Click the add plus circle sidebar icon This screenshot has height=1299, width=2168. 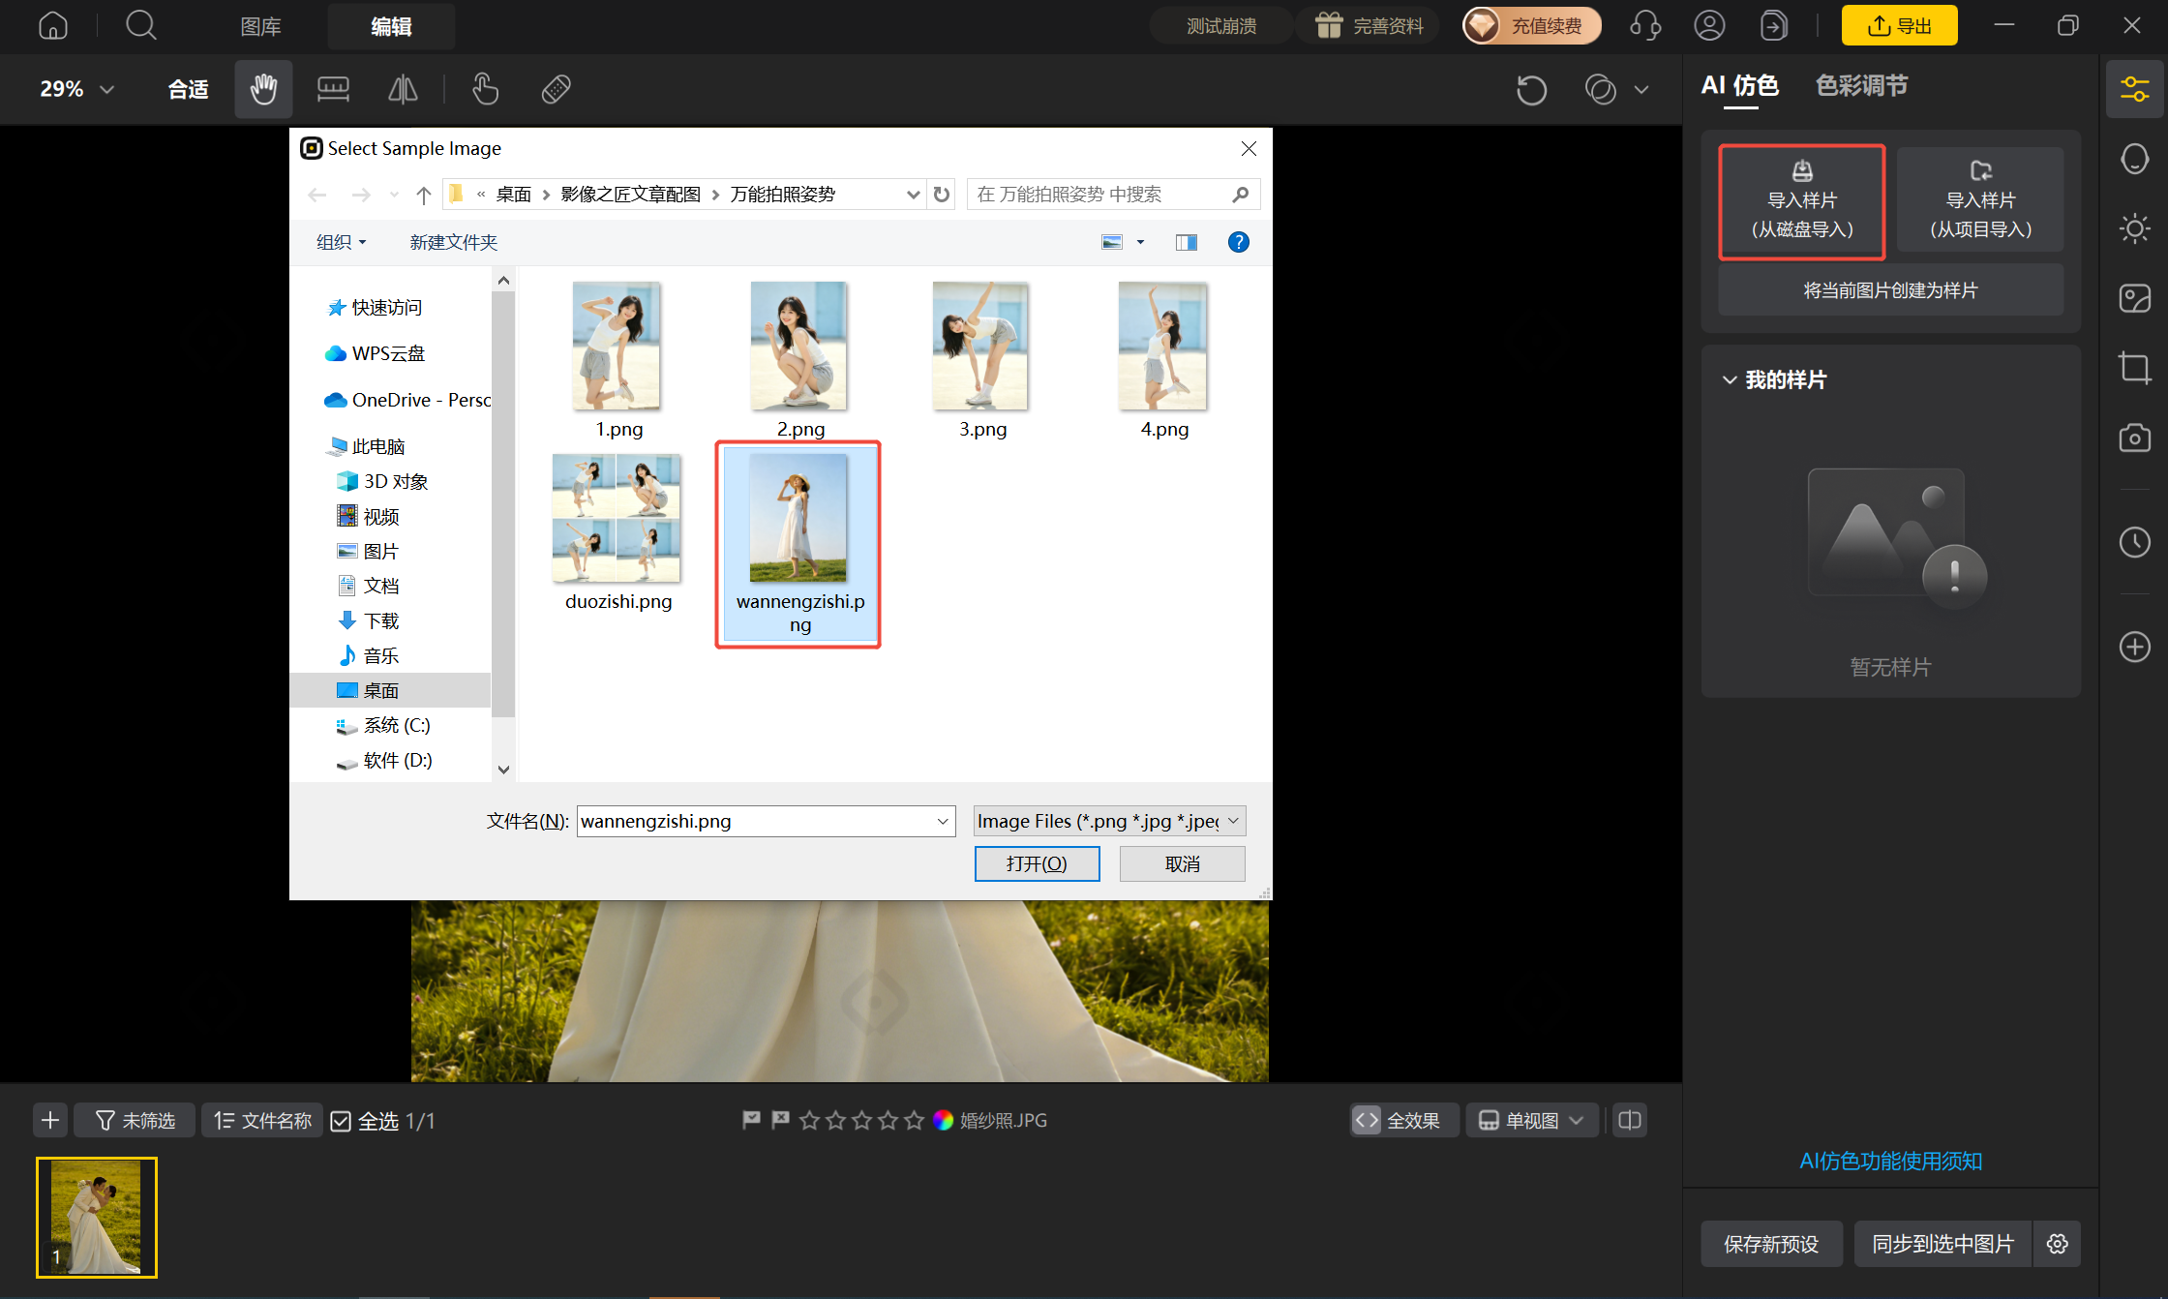coord(2134,647)
